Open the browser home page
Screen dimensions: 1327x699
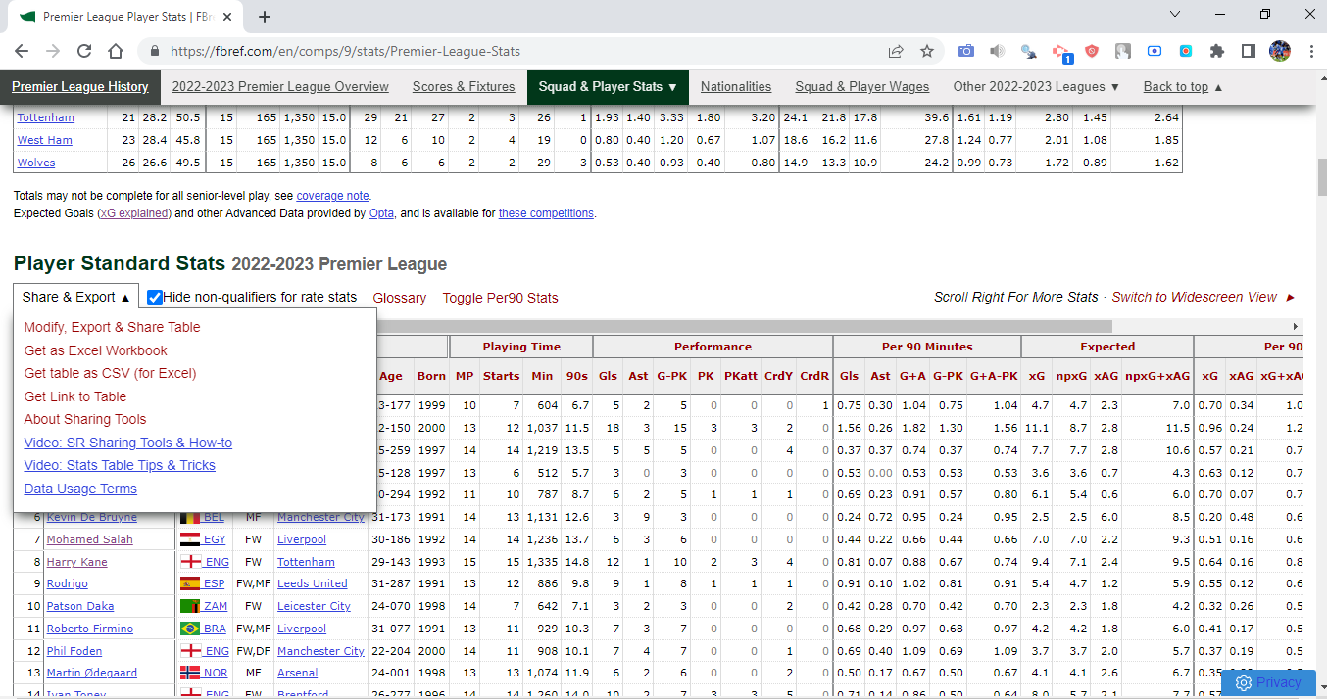(116, 51)
